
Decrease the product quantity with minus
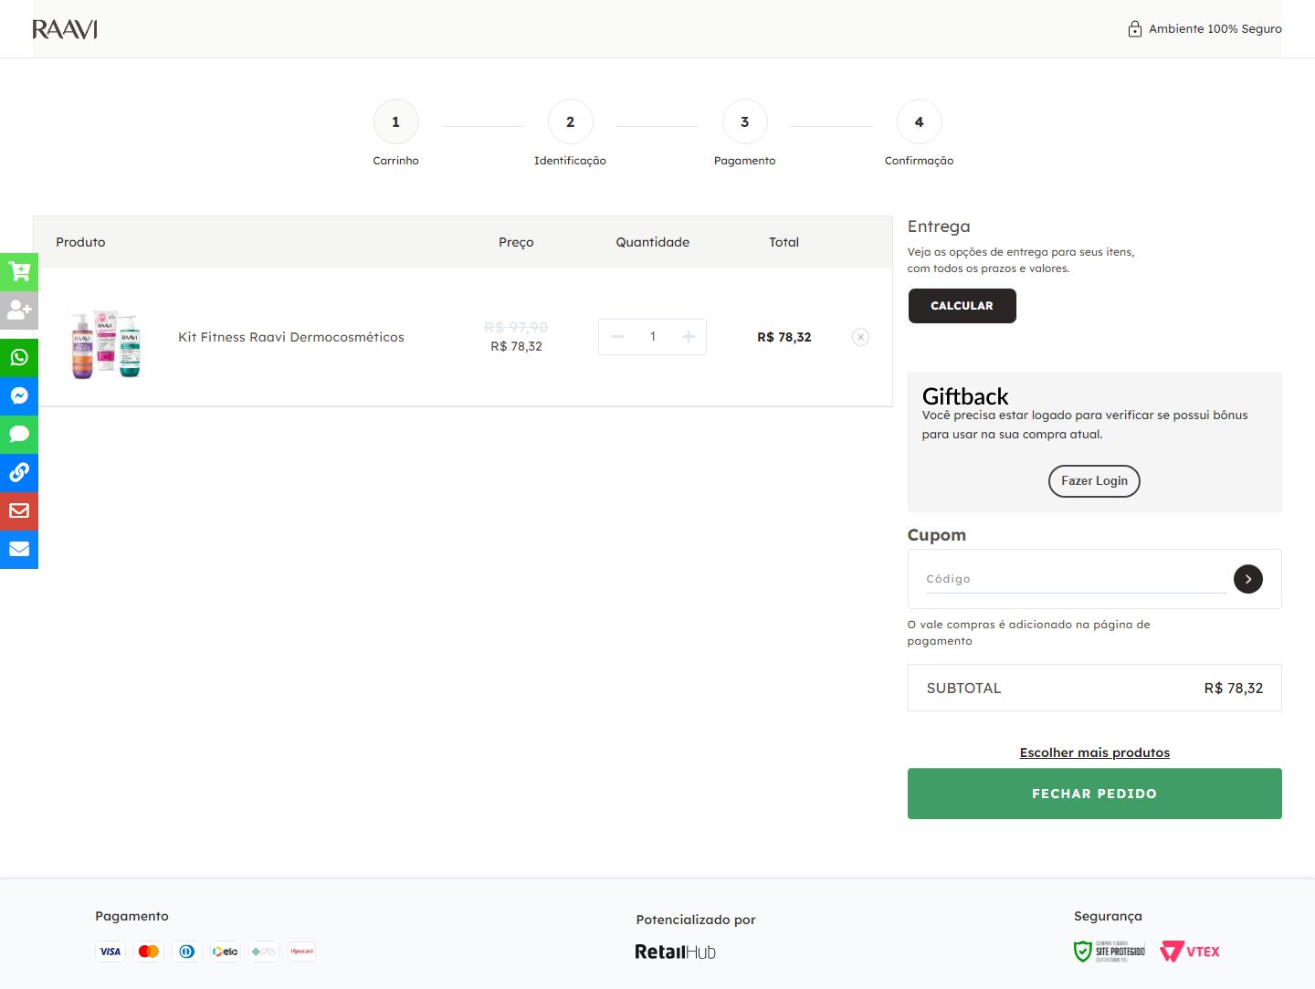(617, 337)
